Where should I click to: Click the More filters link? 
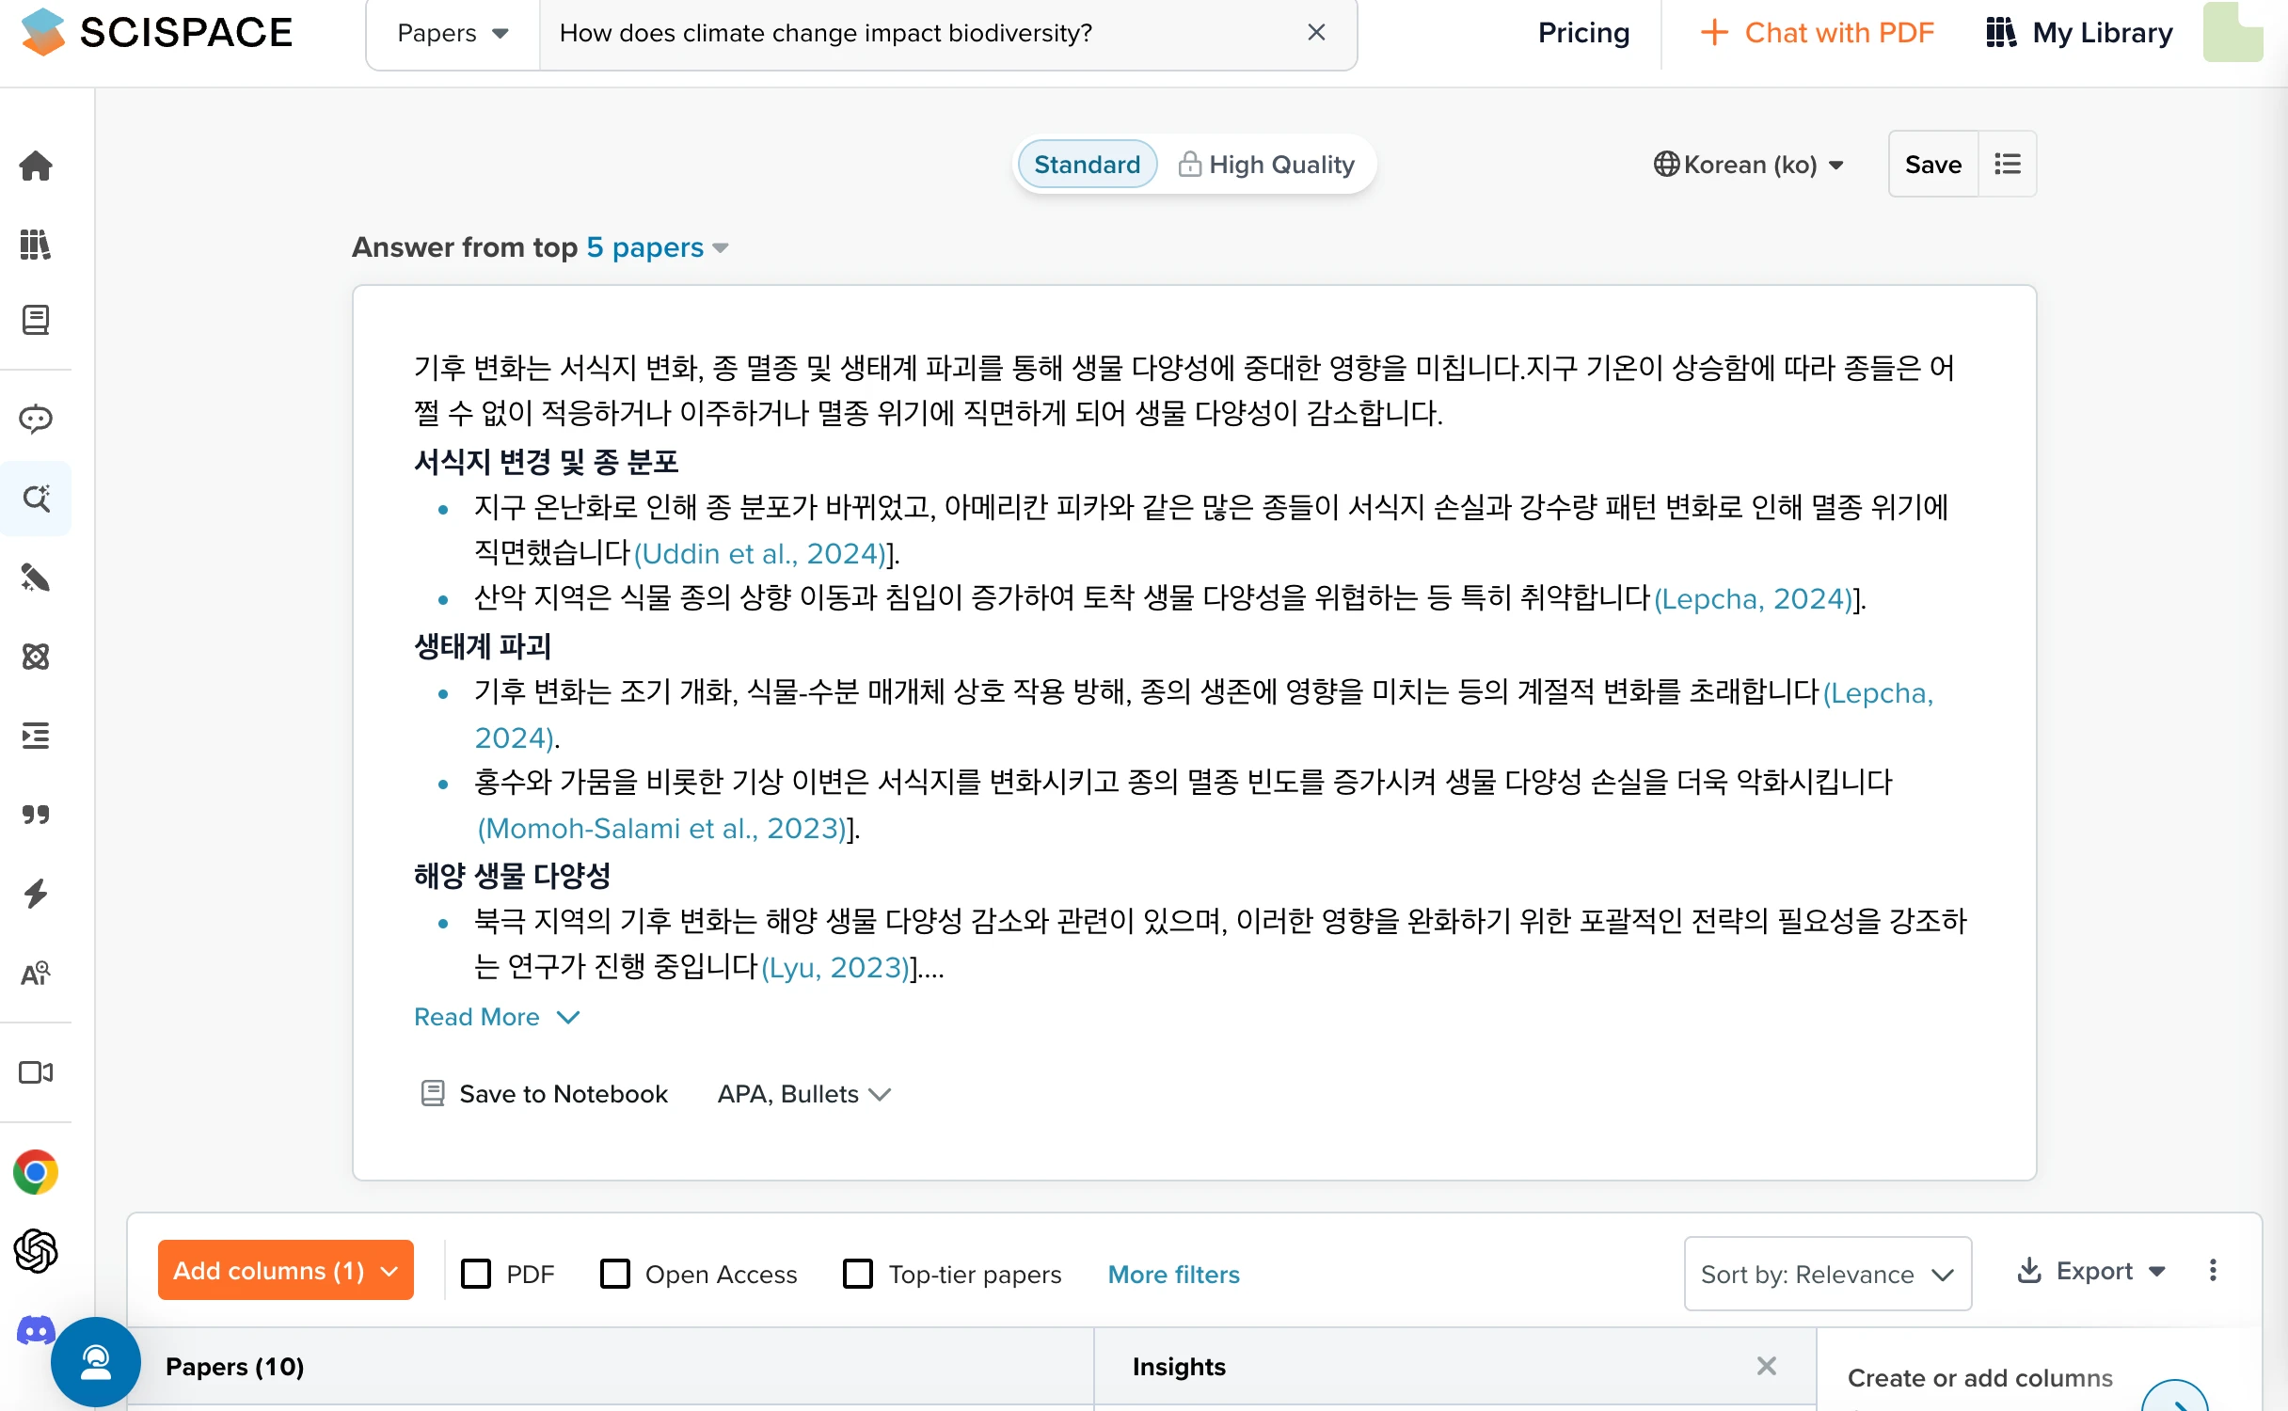pos(1173,1274)
